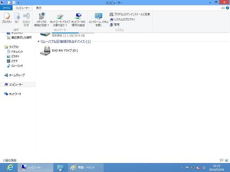Select 最近表示した場所 in the sidebar
The image size is (230, 172).
(19, 38)
